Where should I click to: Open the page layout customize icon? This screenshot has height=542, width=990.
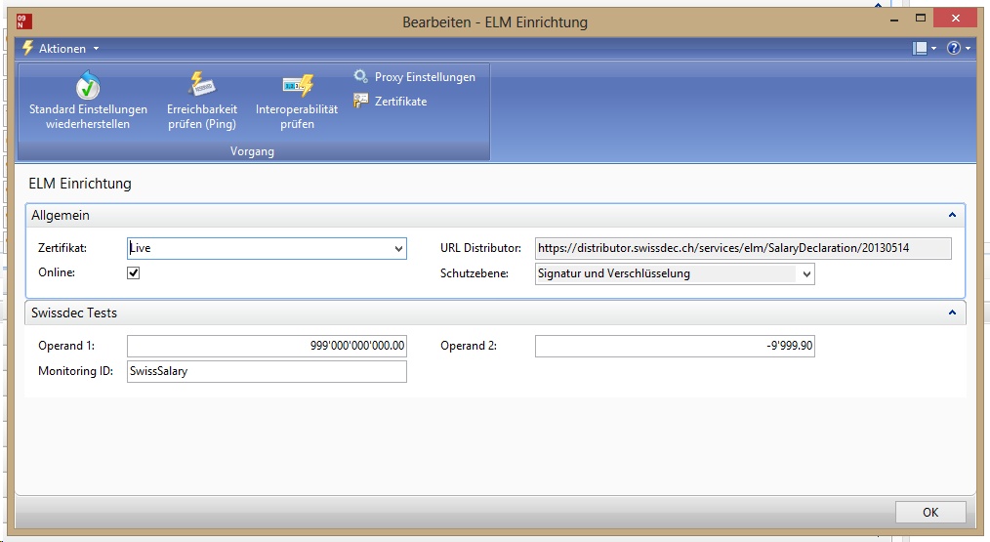click(x=919, y=48)
